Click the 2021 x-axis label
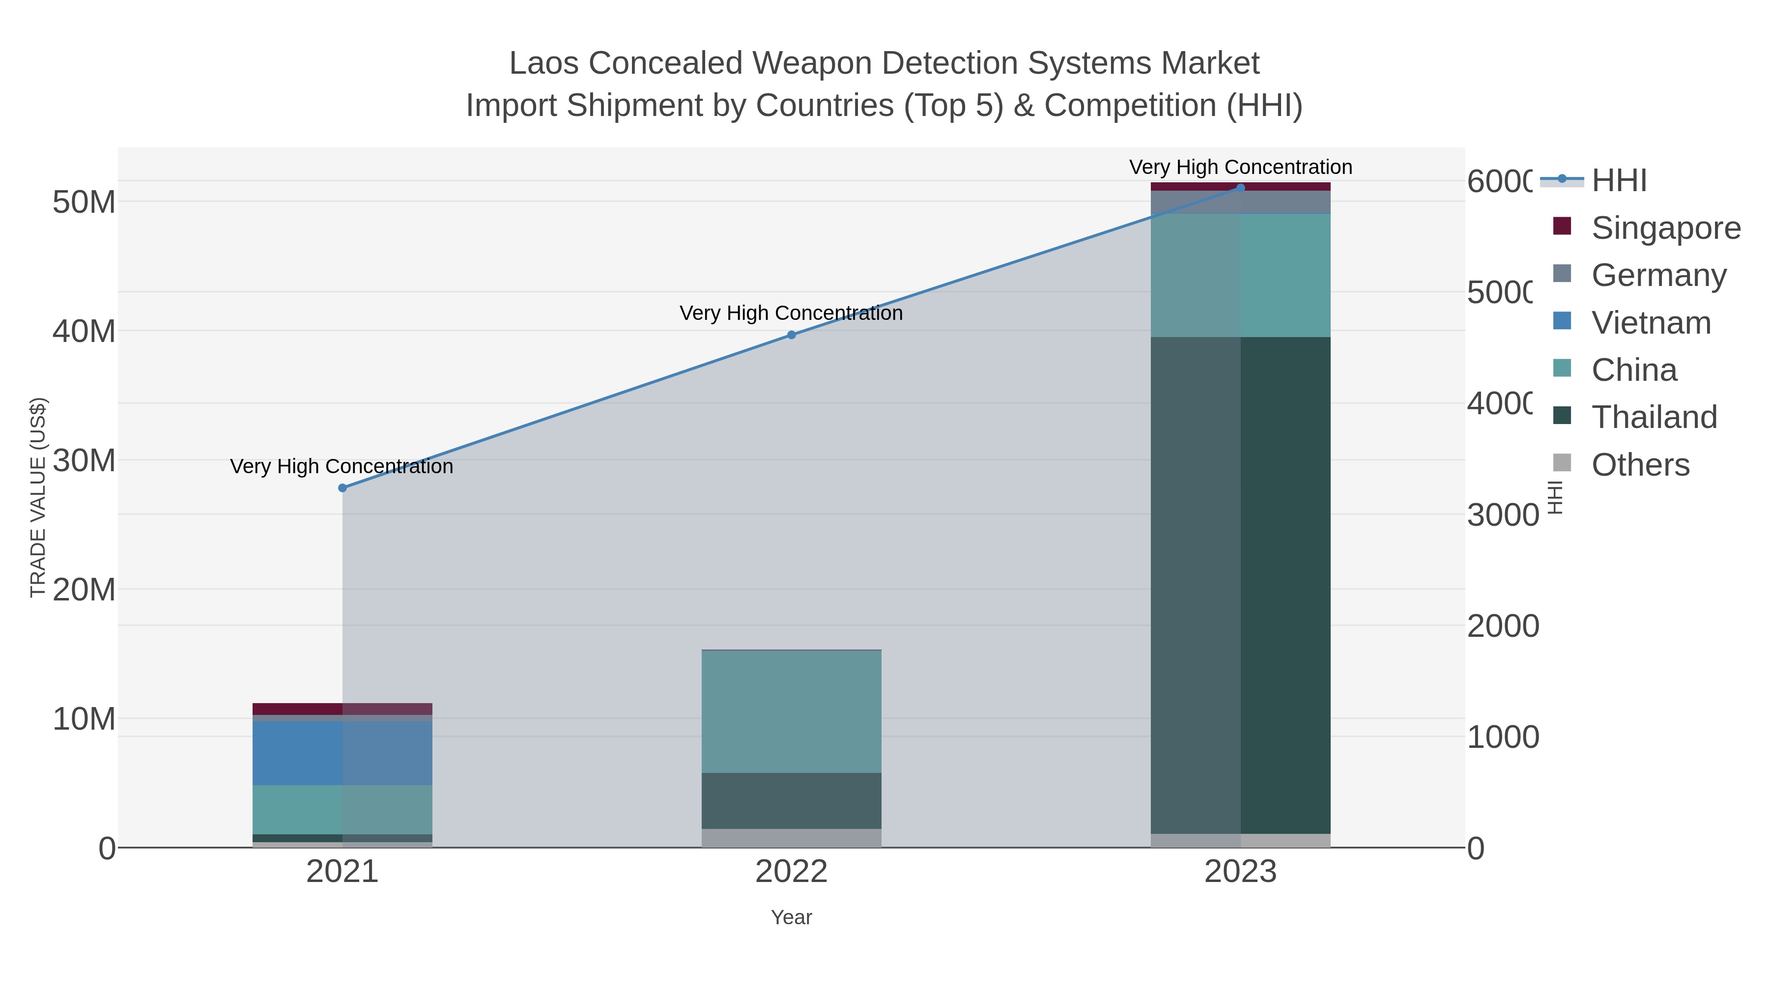The image size is (1769, 995). (x=342, y=872)
